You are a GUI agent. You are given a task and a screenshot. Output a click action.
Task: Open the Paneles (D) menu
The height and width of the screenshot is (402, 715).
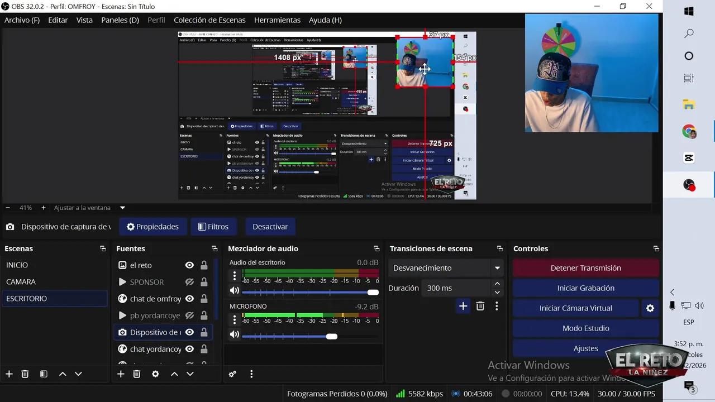tap(120, 20)
